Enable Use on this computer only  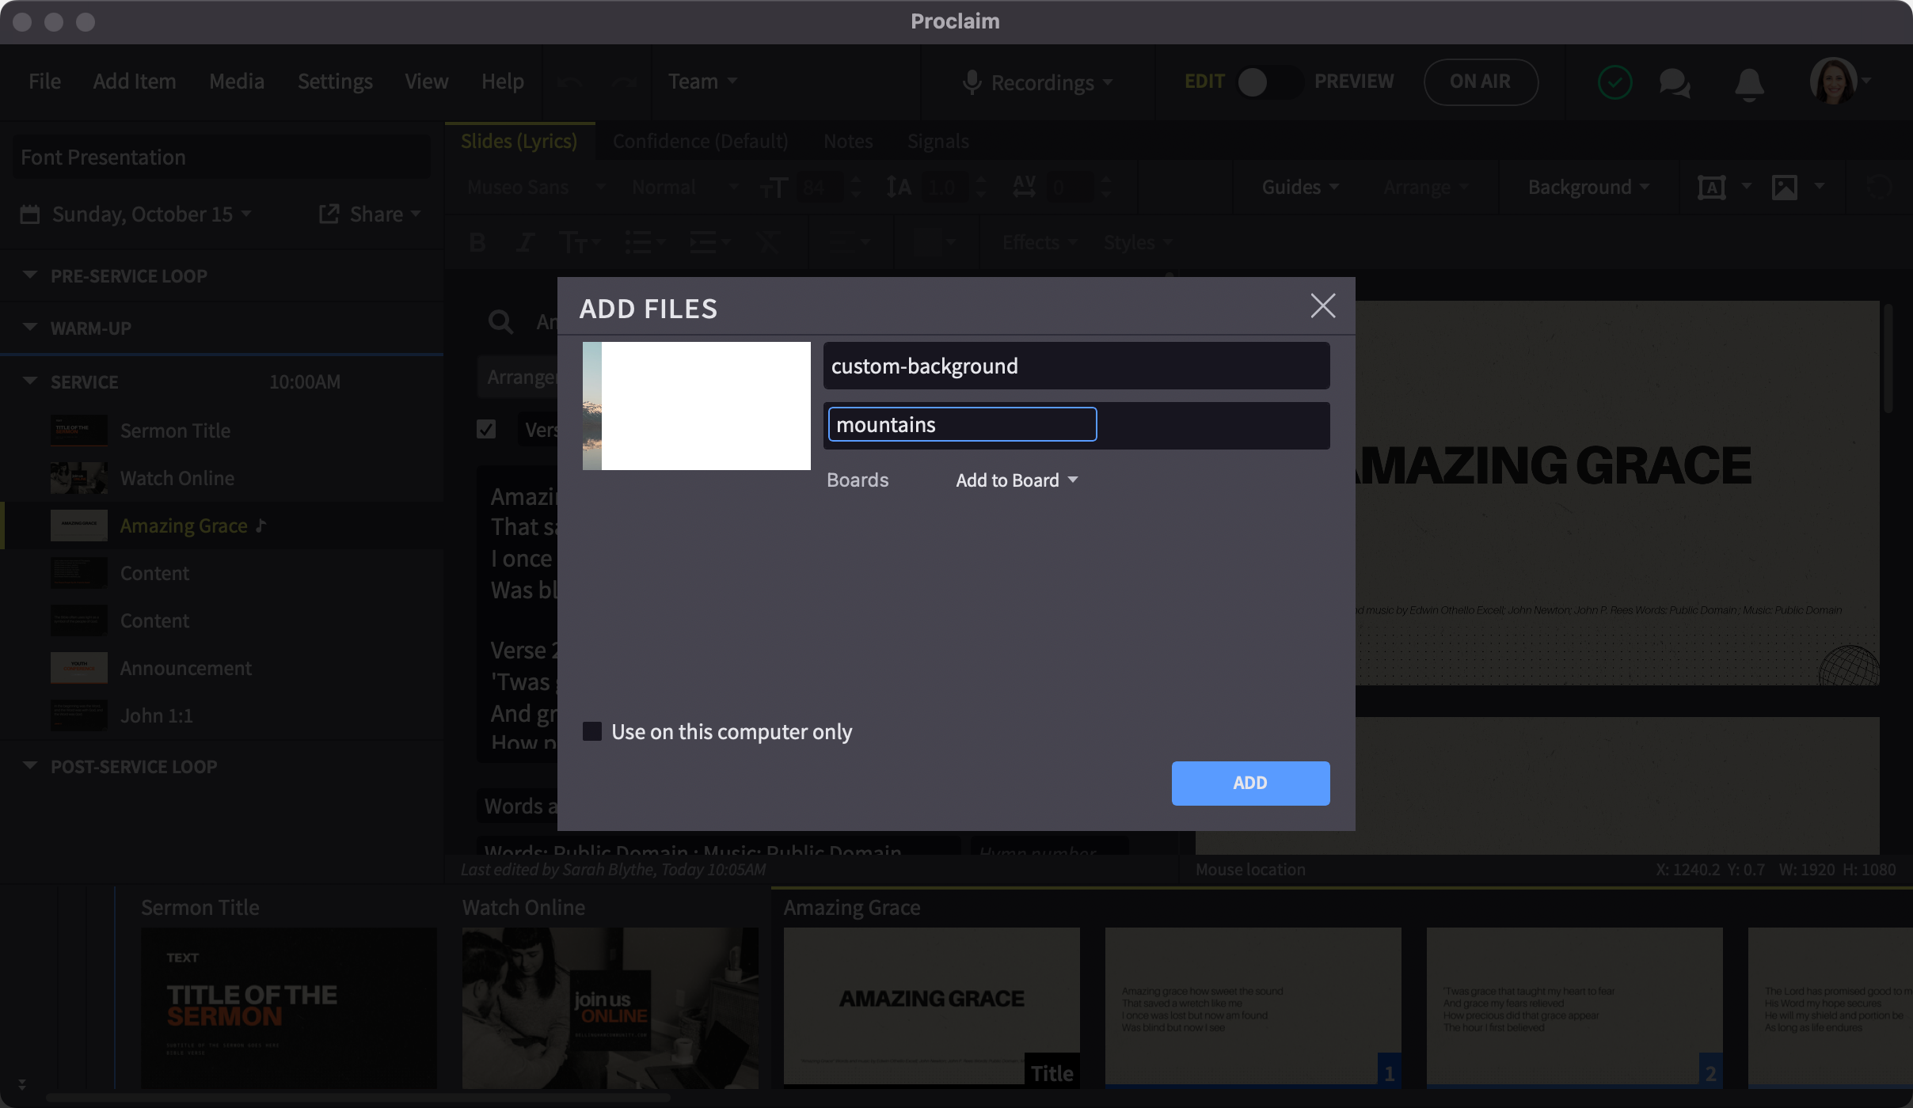click(x=592, y=731)
